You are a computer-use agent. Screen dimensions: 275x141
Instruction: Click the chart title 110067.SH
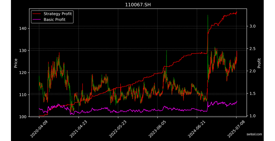coord(138,5)
